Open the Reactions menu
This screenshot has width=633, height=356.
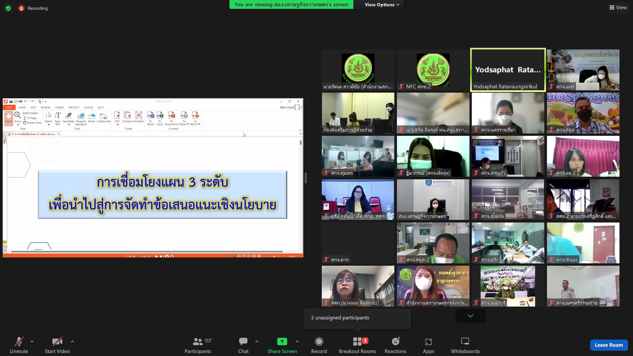[395, 345]
